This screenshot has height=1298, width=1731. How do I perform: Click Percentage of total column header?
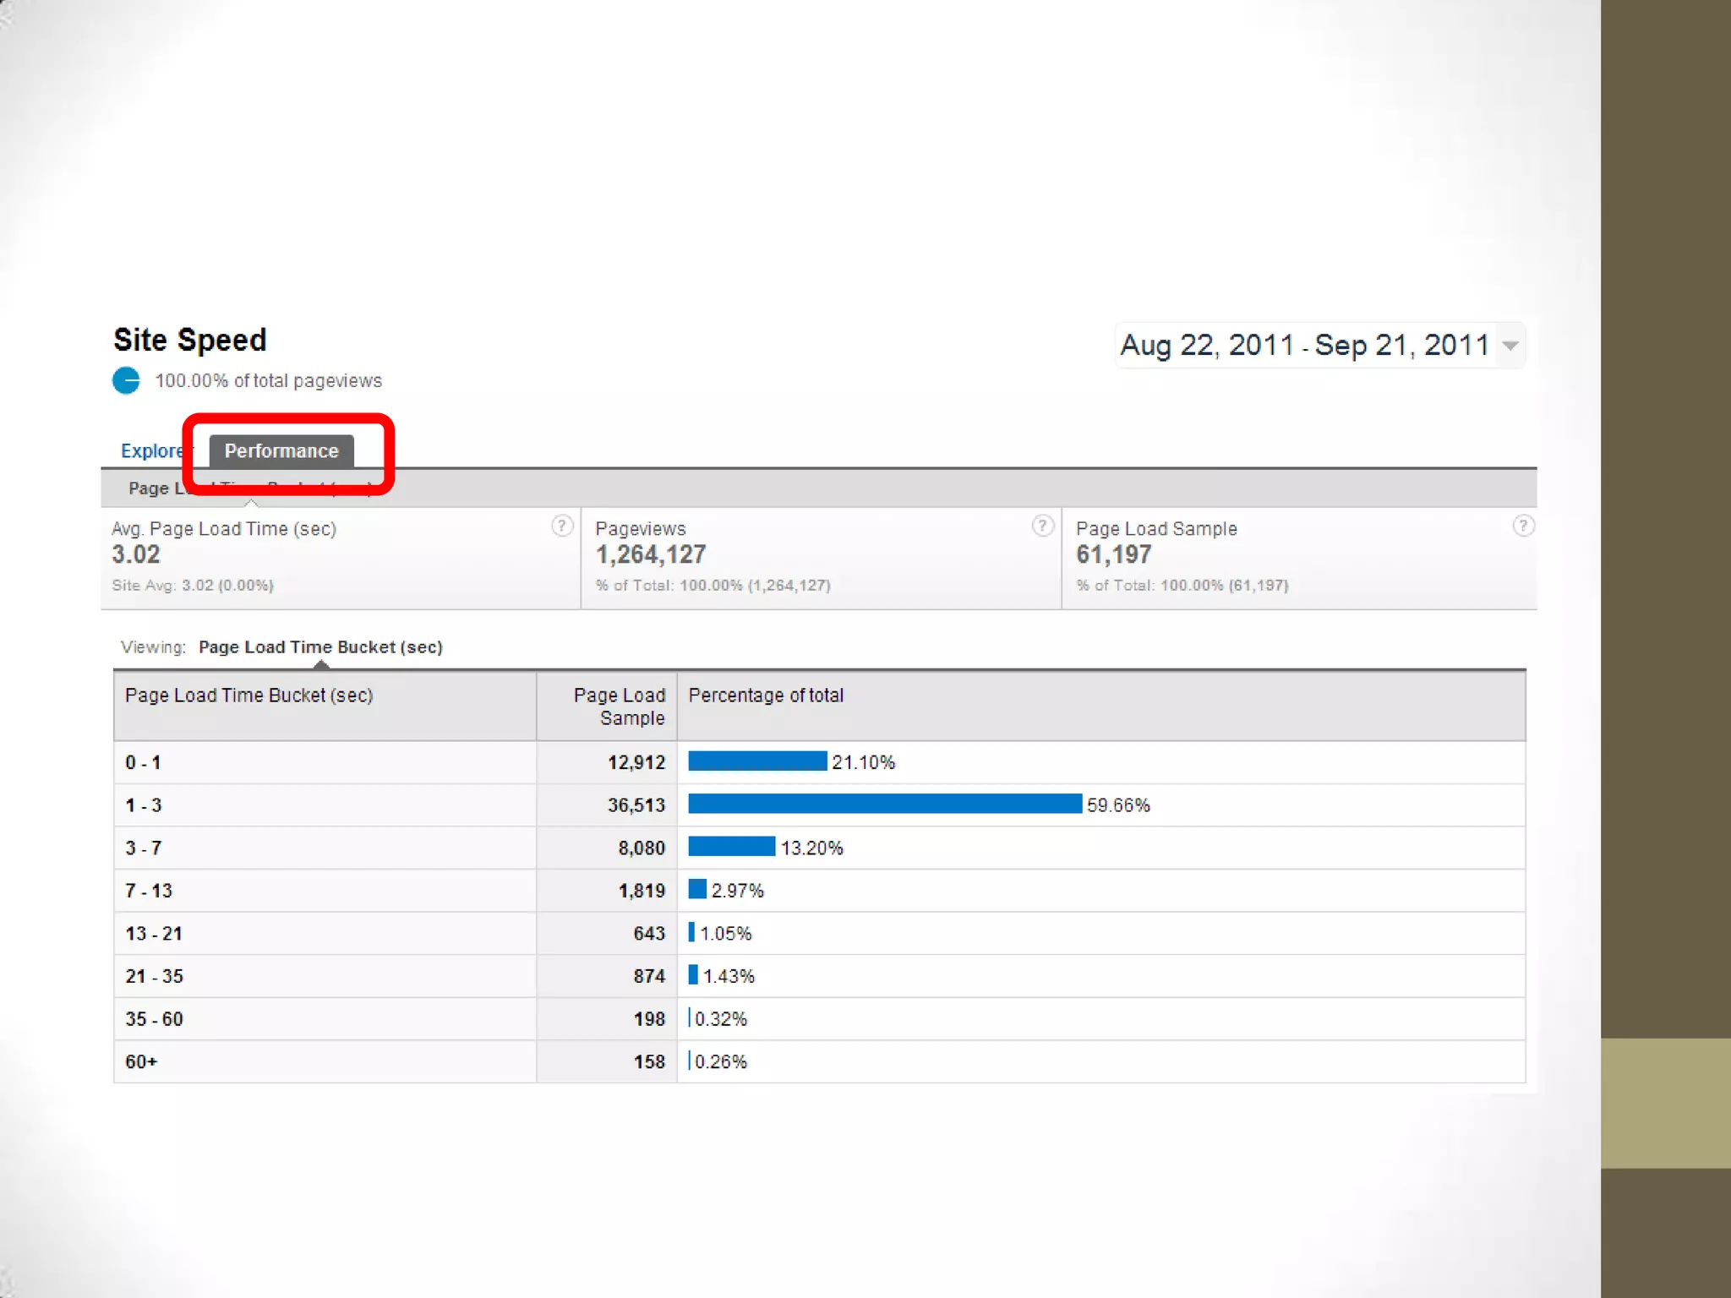coord(766,695)
